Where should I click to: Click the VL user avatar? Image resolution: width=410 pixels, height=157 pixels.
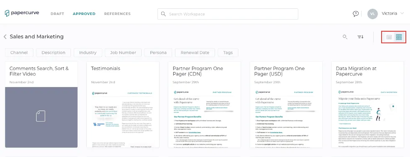(x=372, y=14)
